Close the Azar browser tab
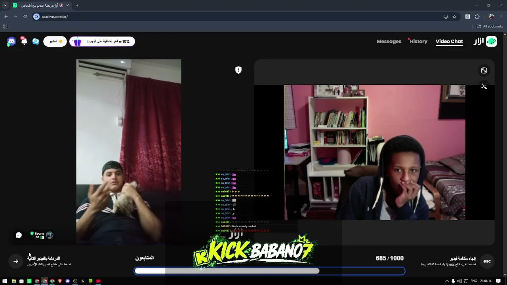The image size is (507, 285). click(x=68, y=5)
